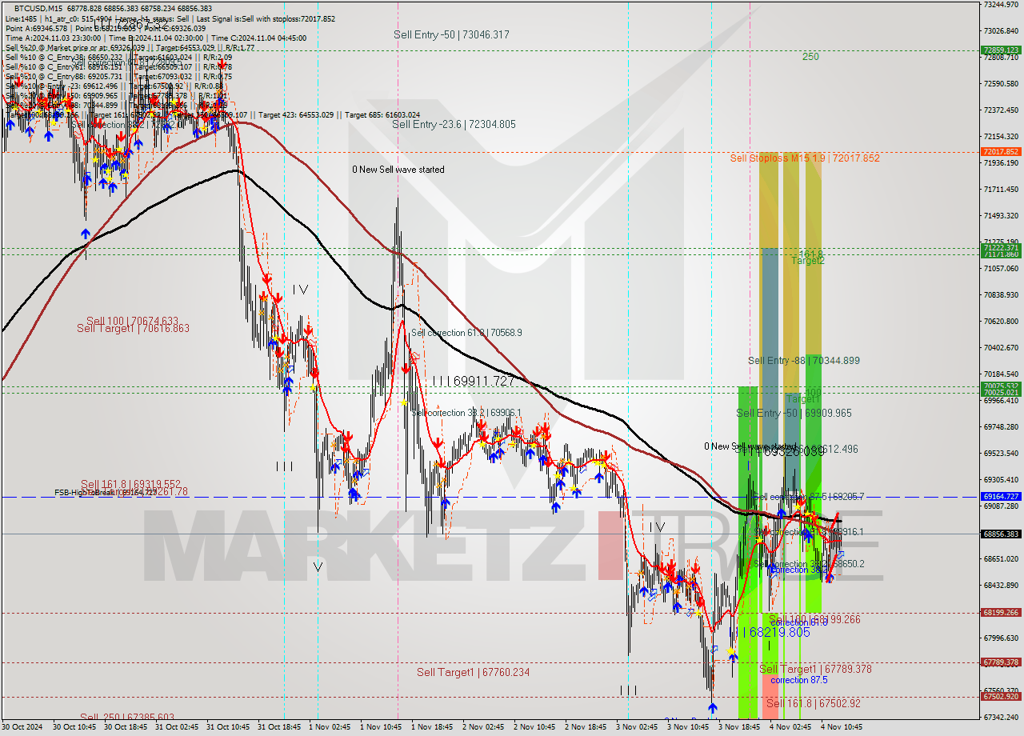Click the 'Sell 100 | 70674.633' label
The image size is (1024, 736).
coord(133,321)
